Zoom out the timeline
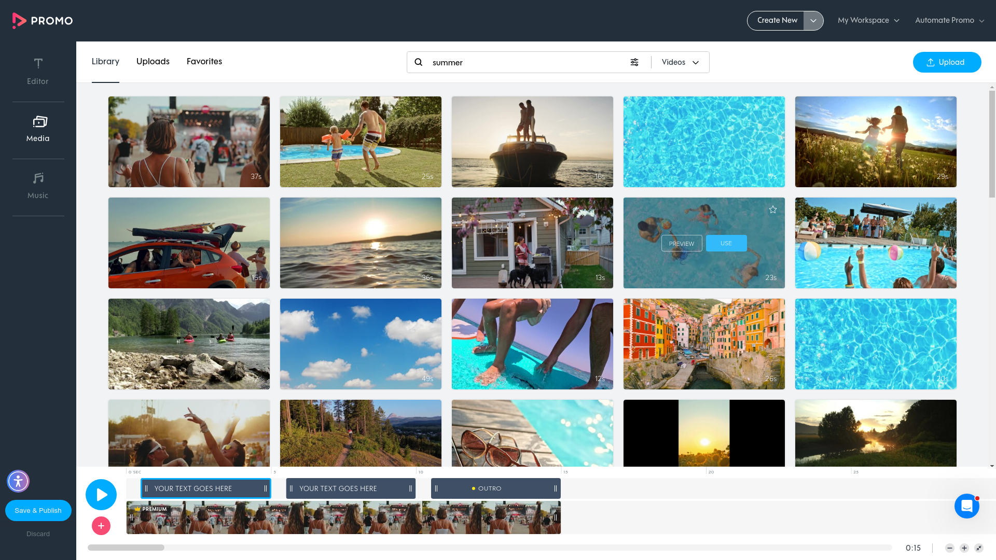This screenshot has width=996, height=560. pyautogui.click(x=950, y=548)
